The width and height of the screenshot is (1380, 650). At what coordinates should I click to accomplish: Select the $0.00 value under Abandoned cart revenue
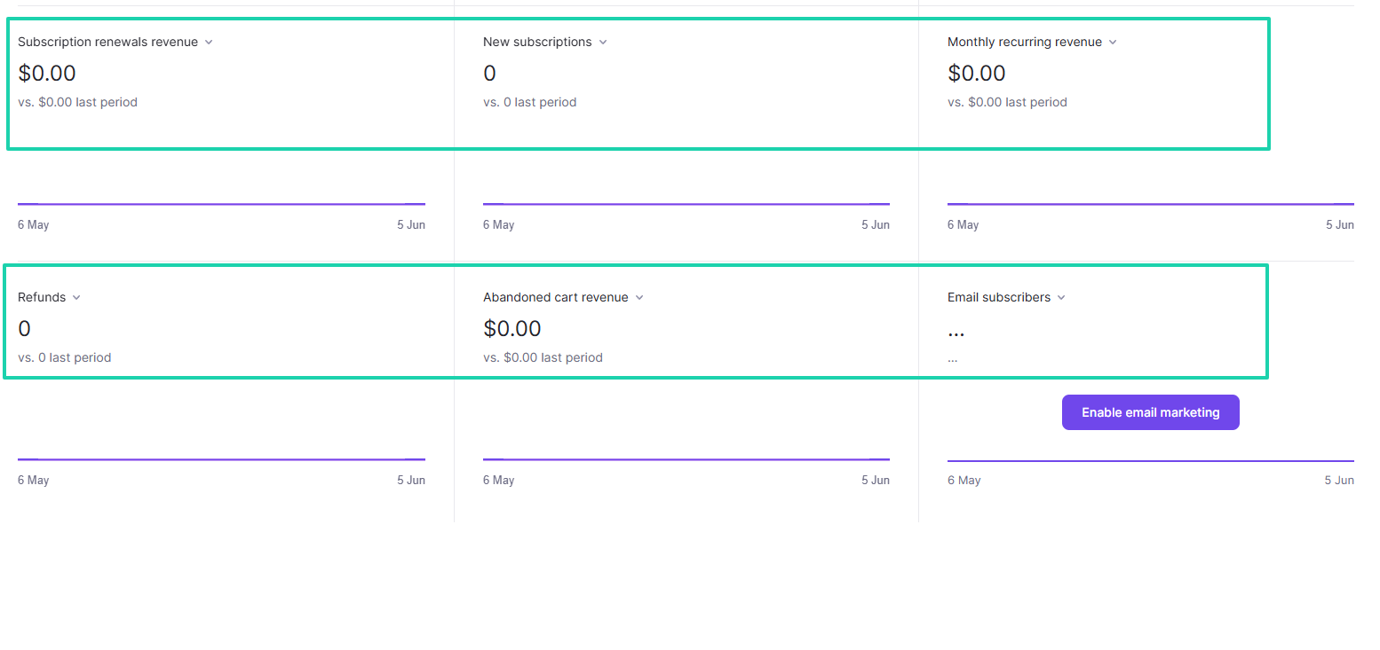(512, 328)
